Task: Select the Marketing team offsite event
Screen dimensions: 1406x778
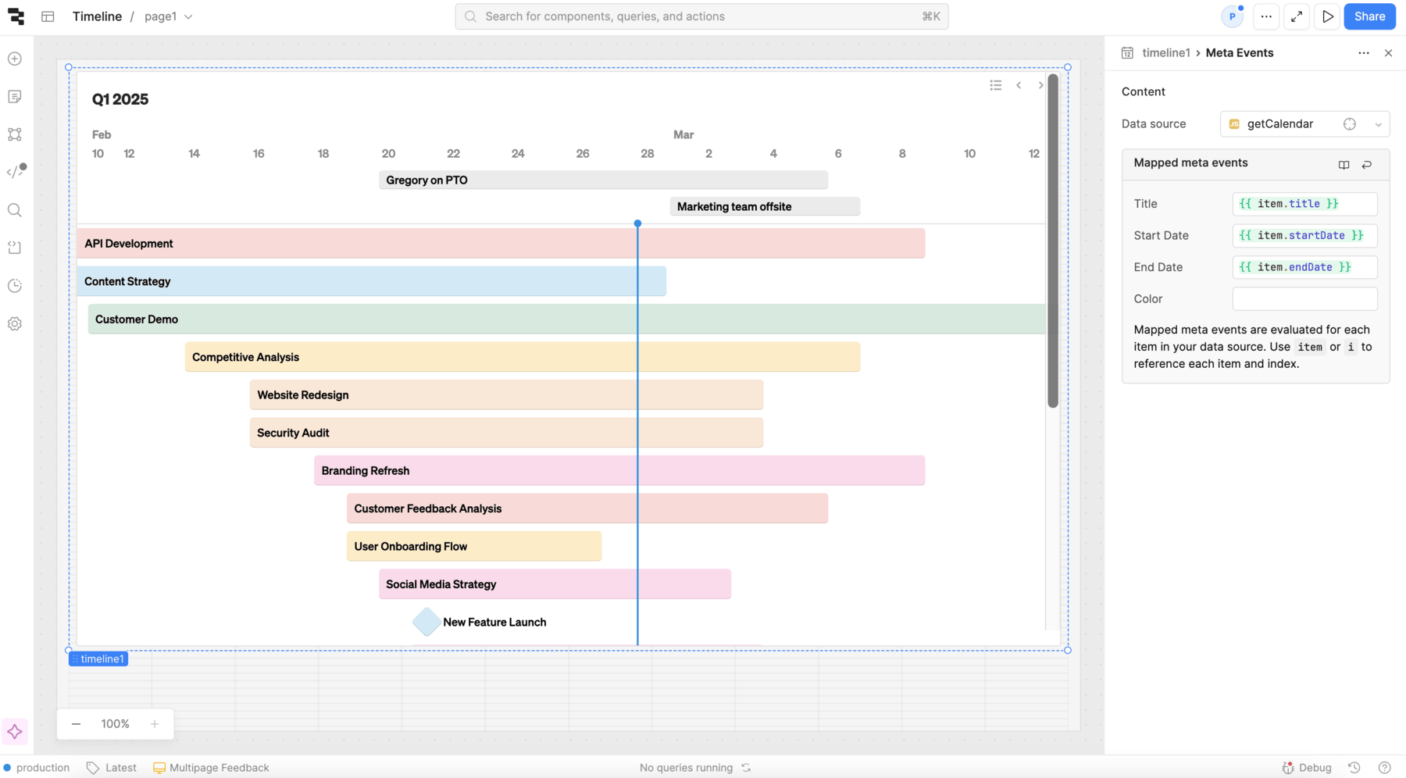Action: click(x=765, y=207)
